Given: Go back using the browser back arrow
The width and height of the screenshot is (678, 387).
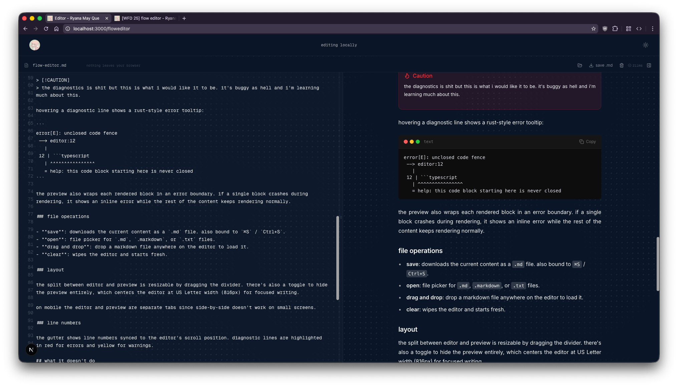Looking at the screenshot, I should [x=25, y=29].
